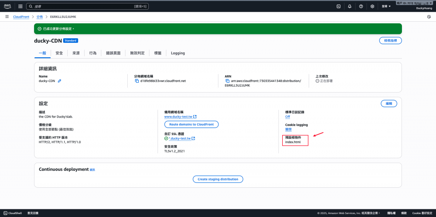Viewport: 436px width, 217px height.
Task: Go to CloudFront breadcrumb link
Action: [x=21, y=17]
